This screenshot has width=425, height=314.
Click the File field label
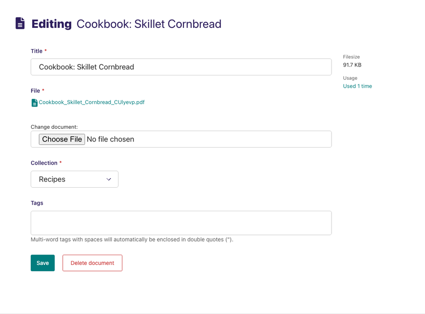click(35, 91)
